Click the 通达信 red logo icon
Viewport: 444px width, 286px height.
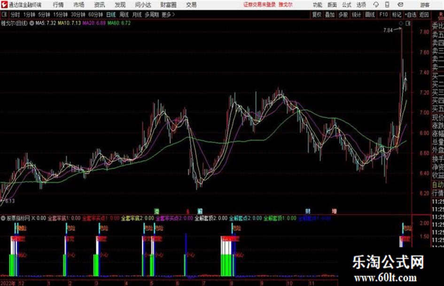tap(4, 5)
